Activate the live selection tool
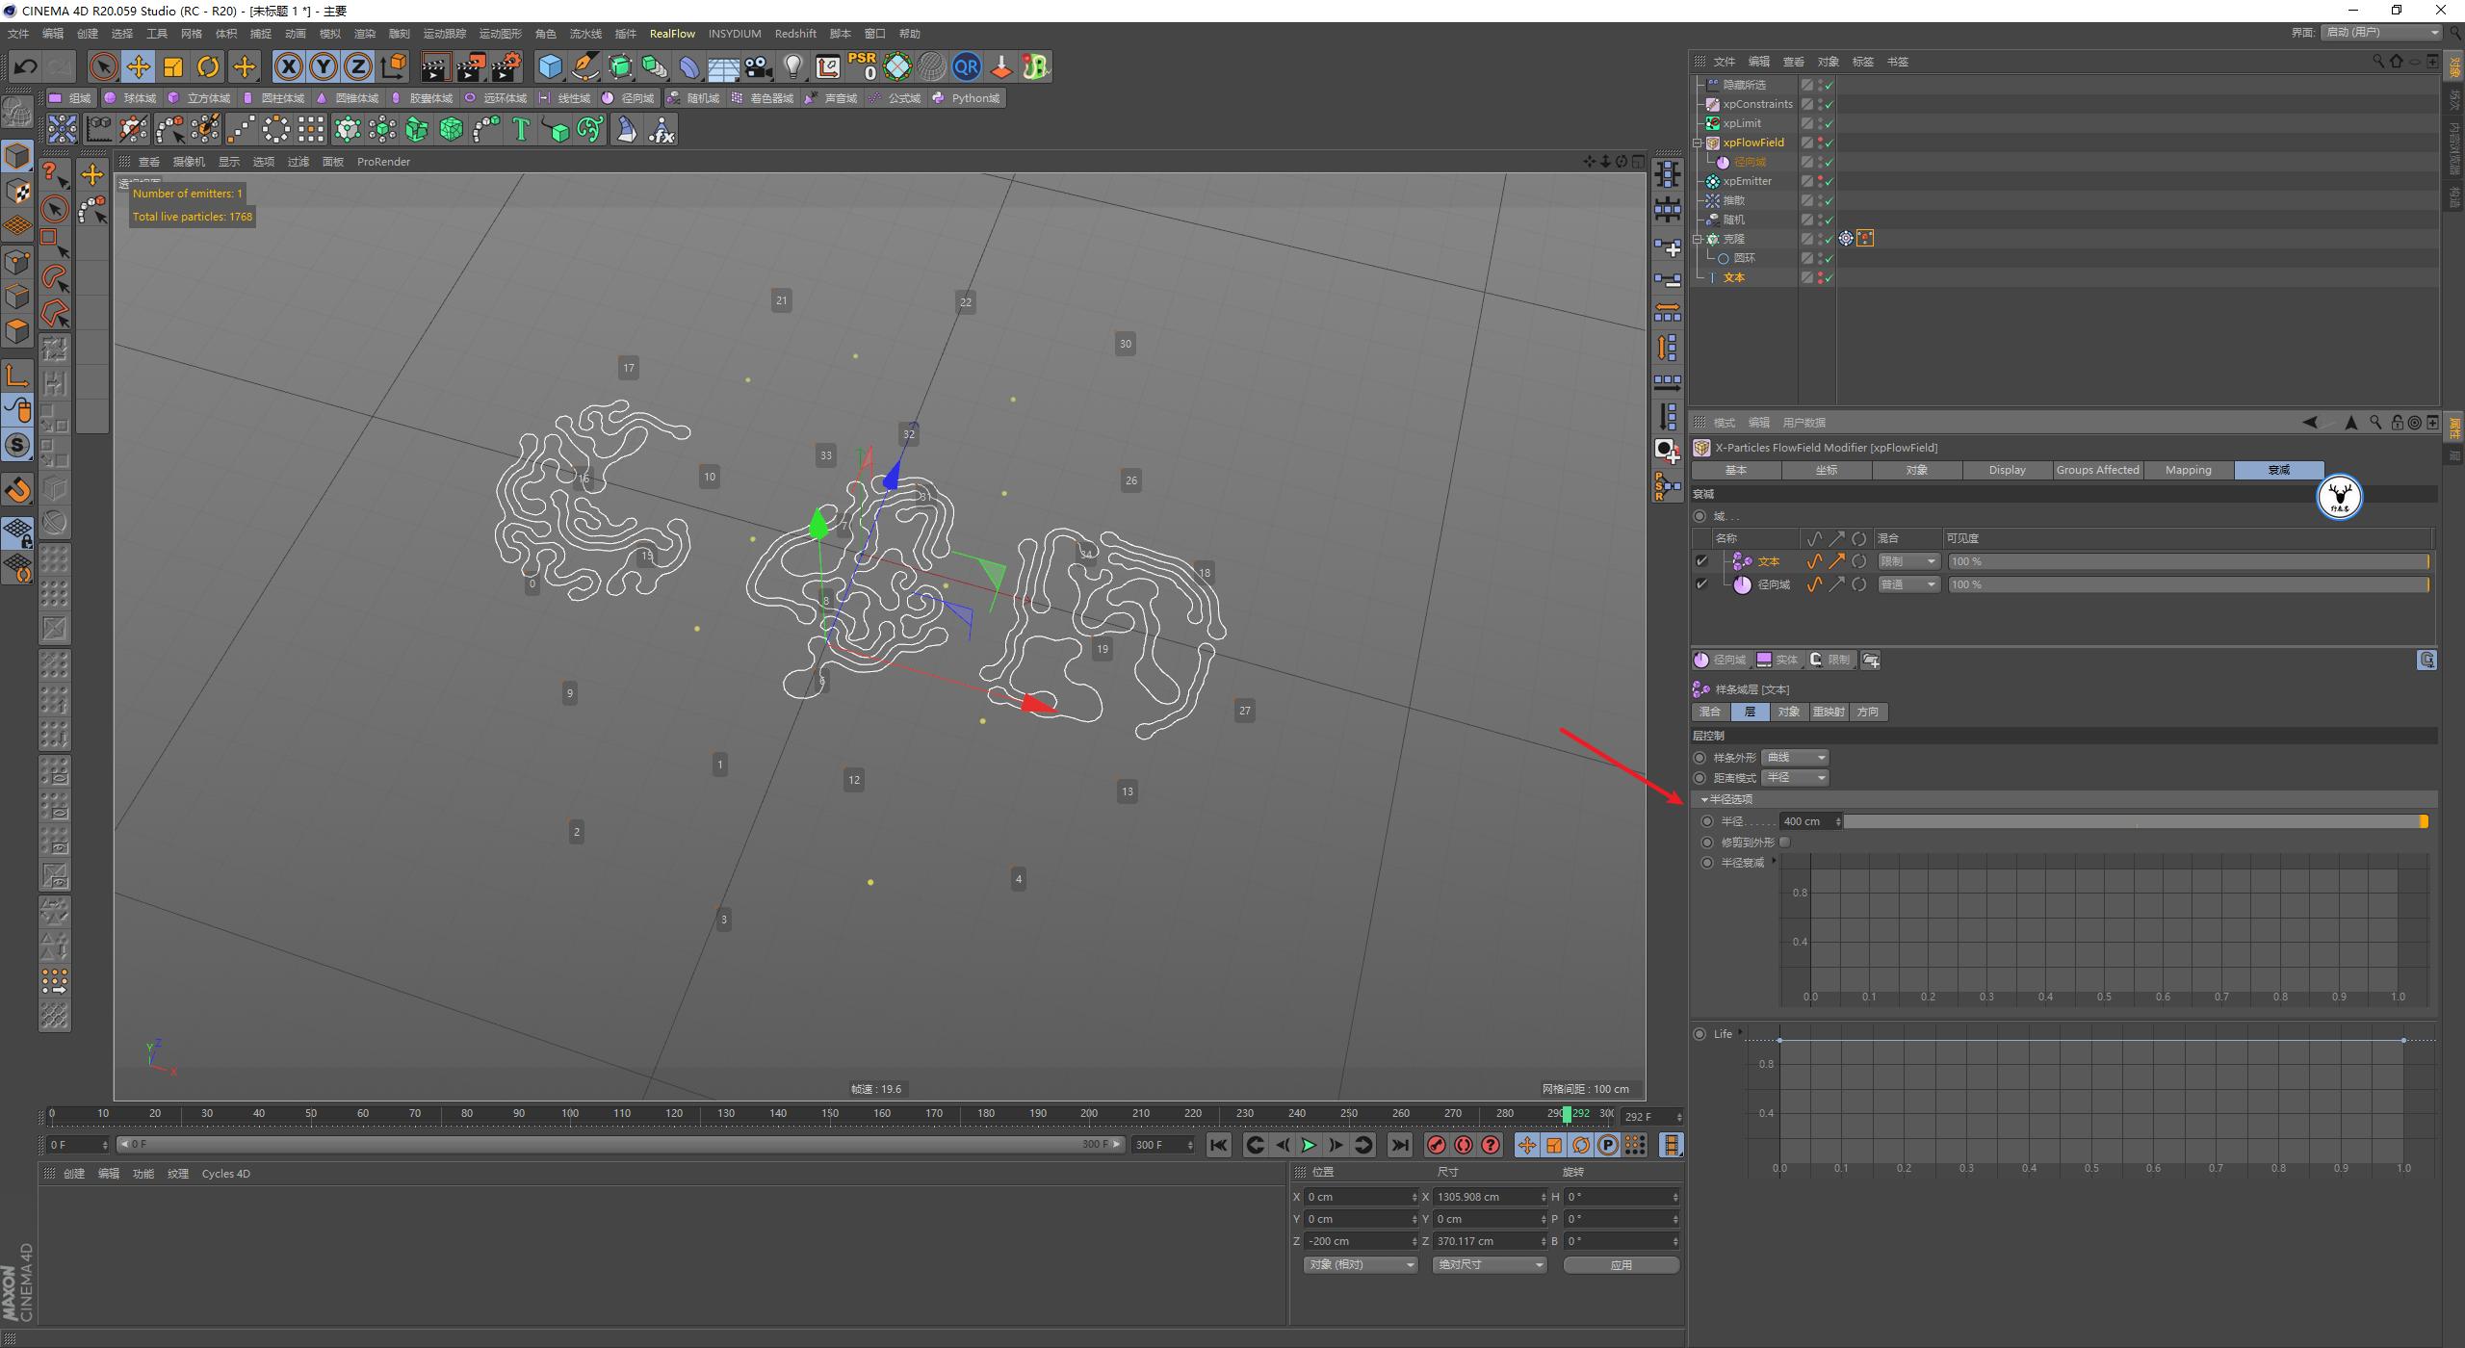This screenshot has width=2465, height=1348. (102, 66)
